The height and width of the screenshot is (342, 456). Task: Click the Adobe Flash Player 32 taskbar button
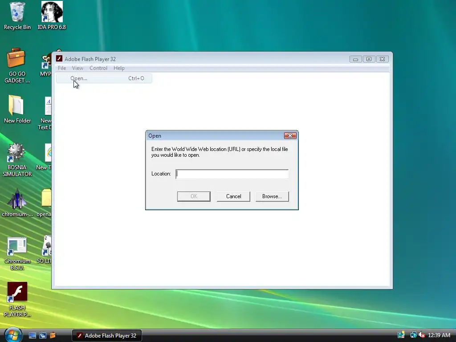point(107,335)
